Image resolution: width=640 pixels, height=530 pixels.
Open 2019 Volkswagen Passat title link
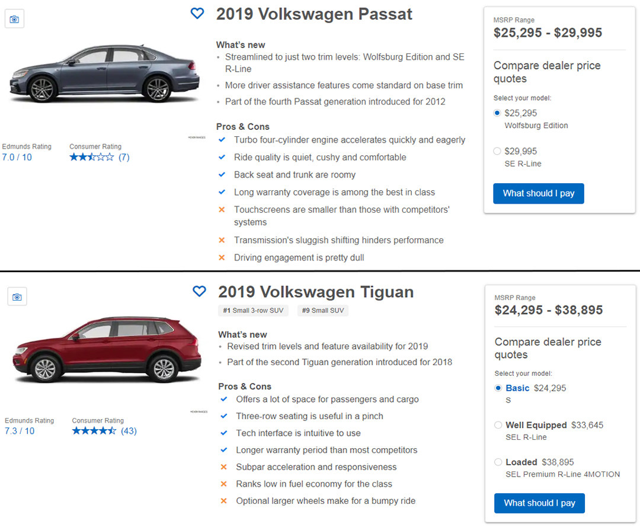(314, 14)
